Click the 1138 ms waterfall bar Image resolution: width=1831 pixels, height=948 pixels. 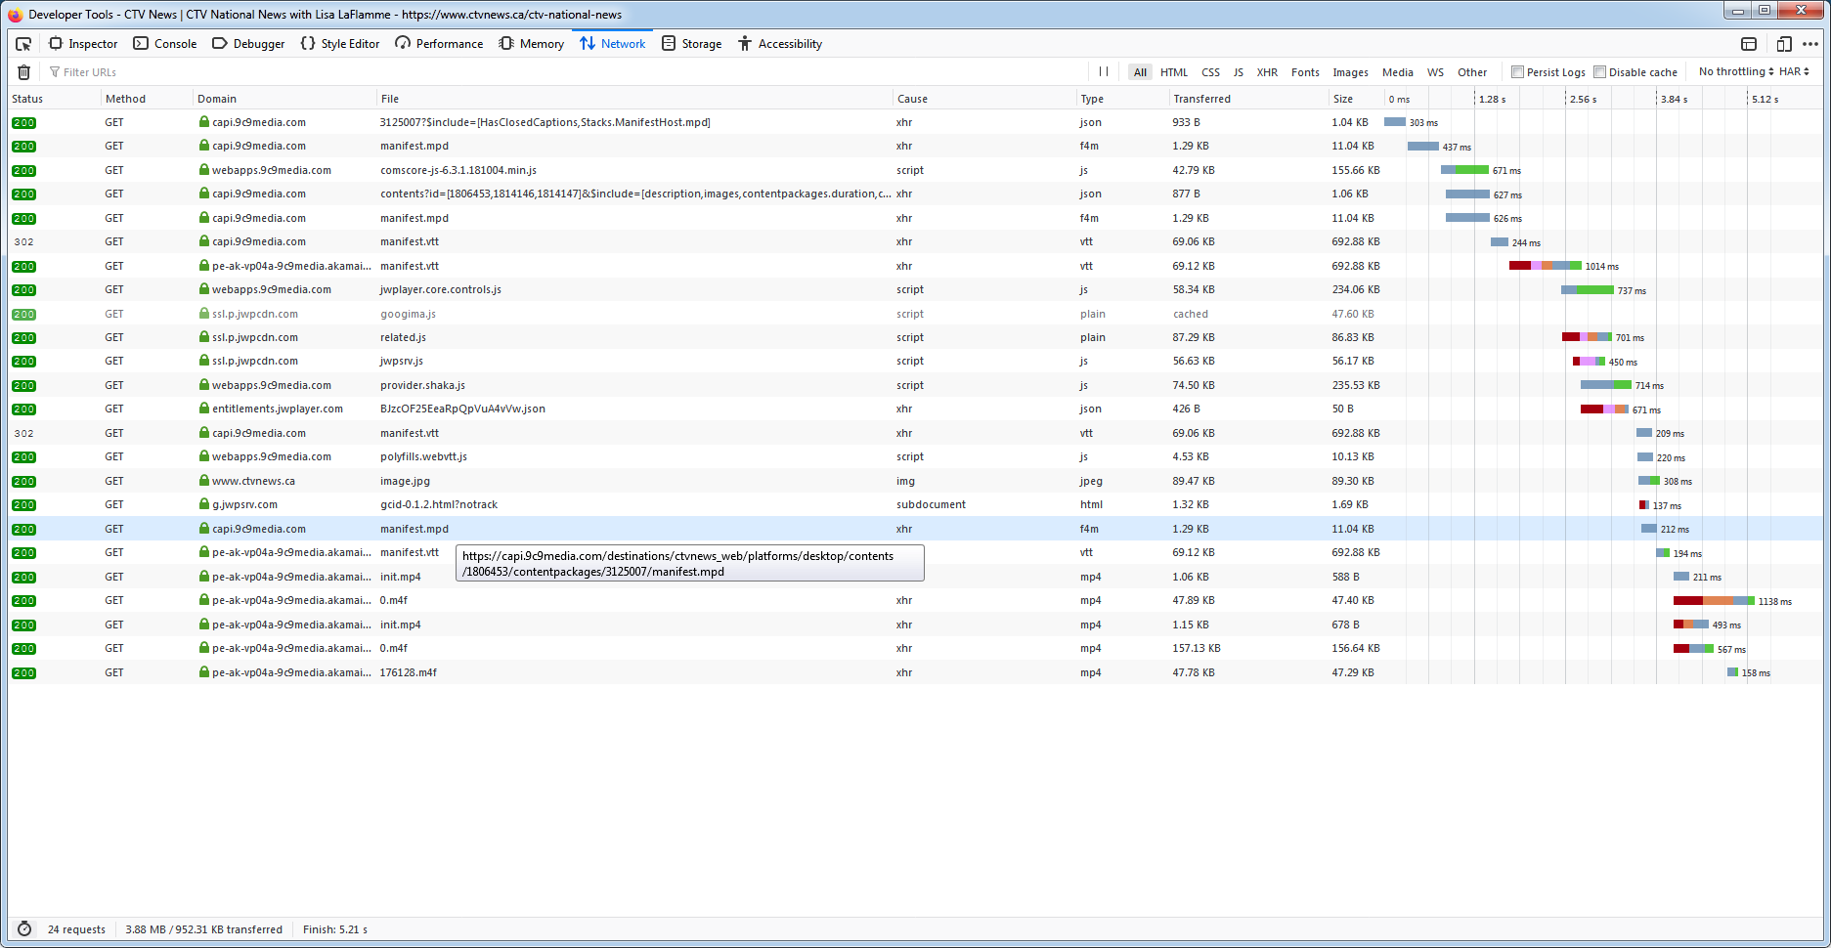click(x=1714, y=601)
